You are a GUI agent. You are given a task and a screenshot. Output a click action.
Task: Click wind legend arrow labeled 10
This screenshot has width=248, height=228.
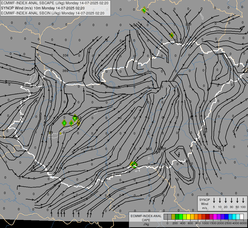[220, 200]
